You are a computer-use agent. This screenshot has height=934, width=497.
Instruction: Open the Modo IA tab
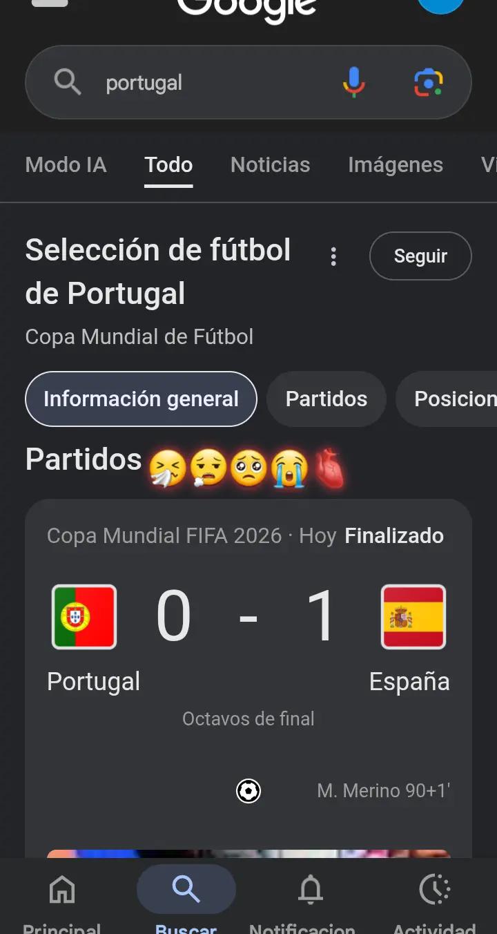coord(66,165)
